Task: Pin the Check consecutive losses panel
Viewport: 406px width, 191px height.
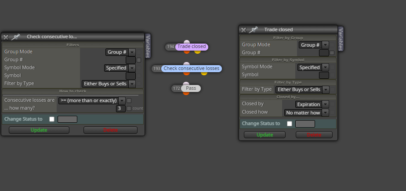Action: 15,37
